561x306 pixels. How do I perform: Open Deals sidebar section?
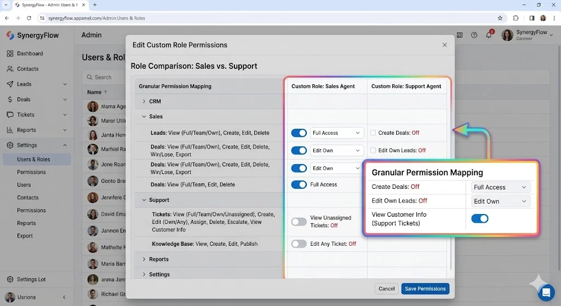[x=36, y=100]
